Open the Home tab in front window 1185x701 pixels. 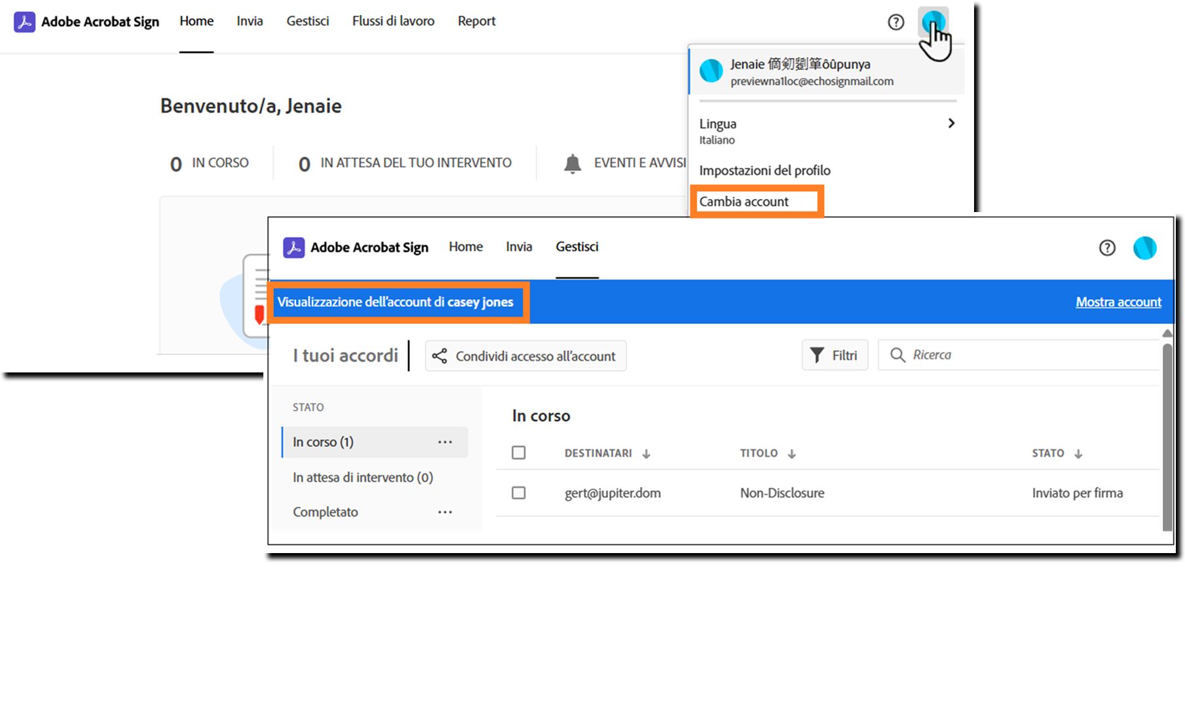466,247
